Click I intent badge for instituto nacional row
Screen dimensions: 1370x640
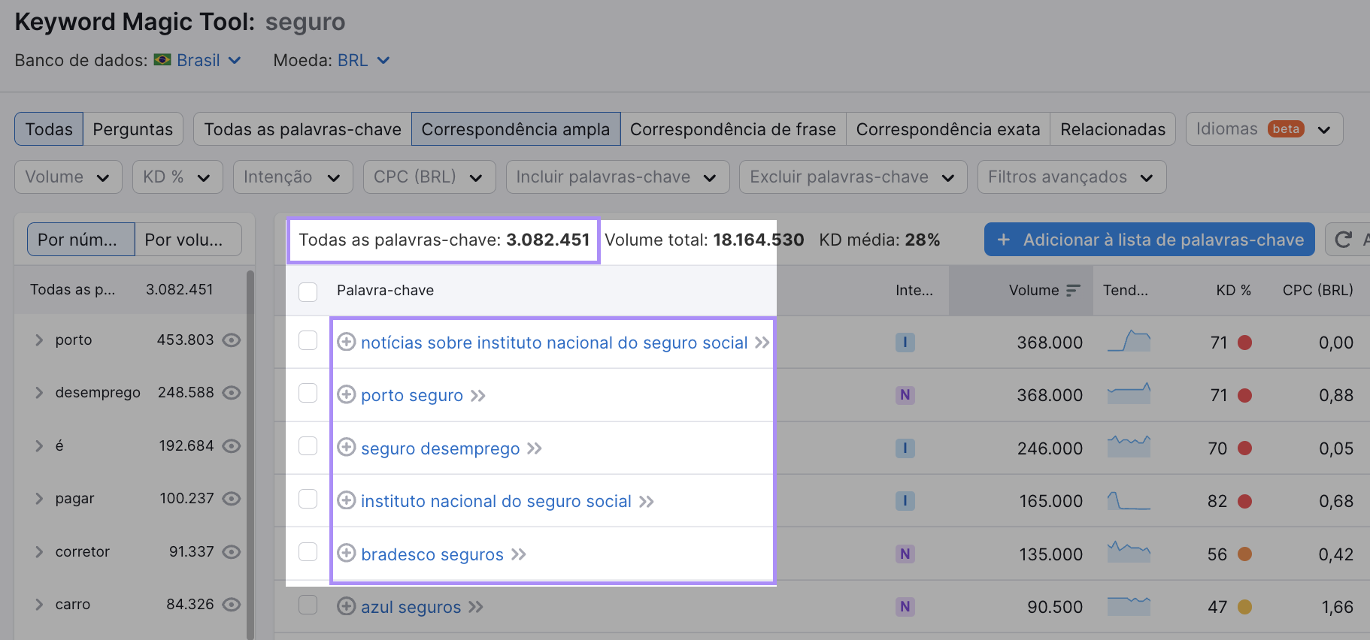[905, 501]
